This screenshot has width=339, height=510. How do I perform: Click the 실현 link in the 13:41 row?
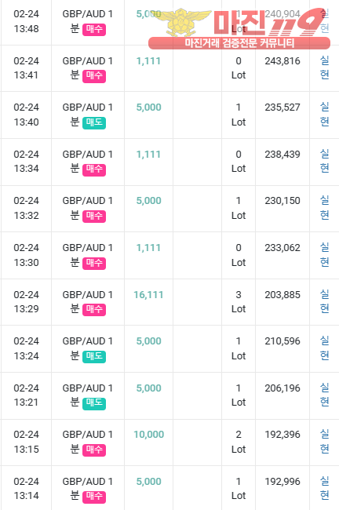point(324,67)
